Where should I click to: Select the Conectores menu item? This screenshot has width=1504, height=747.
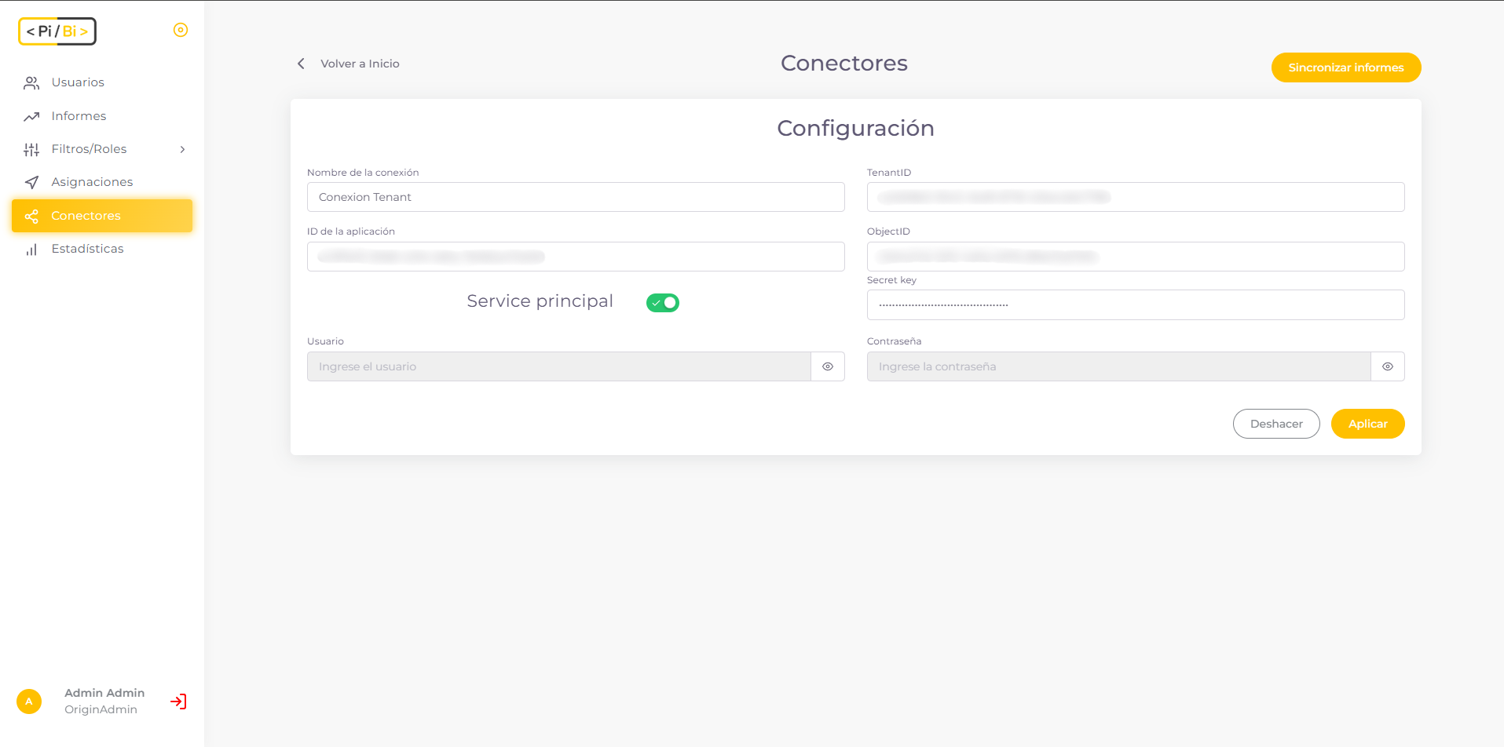pos(102,216)
